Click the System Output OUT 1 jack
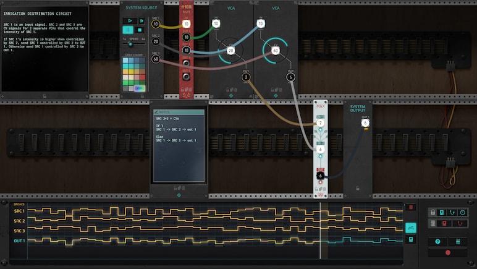477x269 pixels. click(x=365, y=123)
